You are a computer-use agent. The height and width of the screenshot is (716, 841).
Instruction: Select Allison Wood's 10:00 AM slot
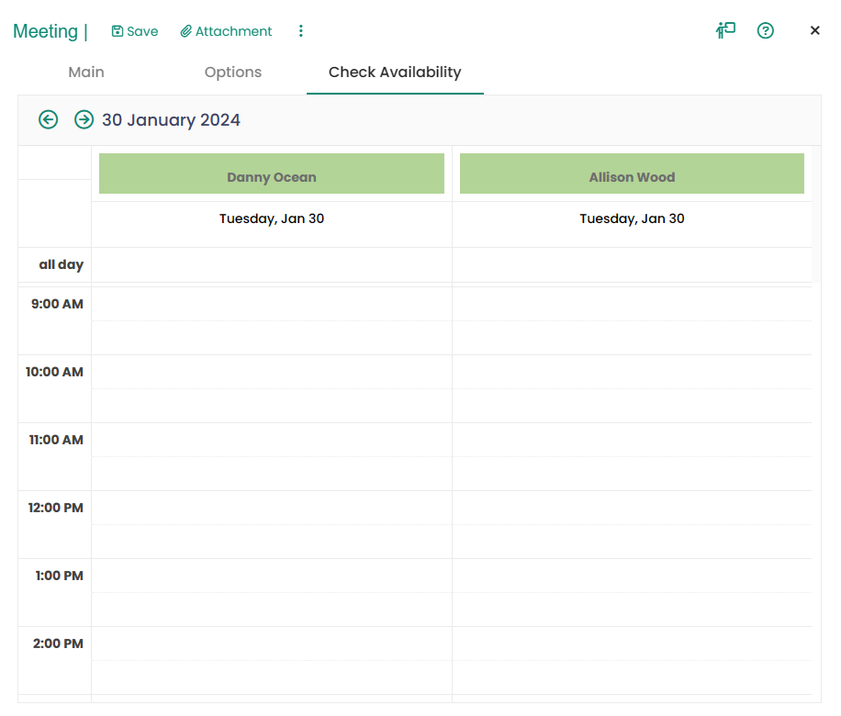pyautogui.click(x=632, y=372)
